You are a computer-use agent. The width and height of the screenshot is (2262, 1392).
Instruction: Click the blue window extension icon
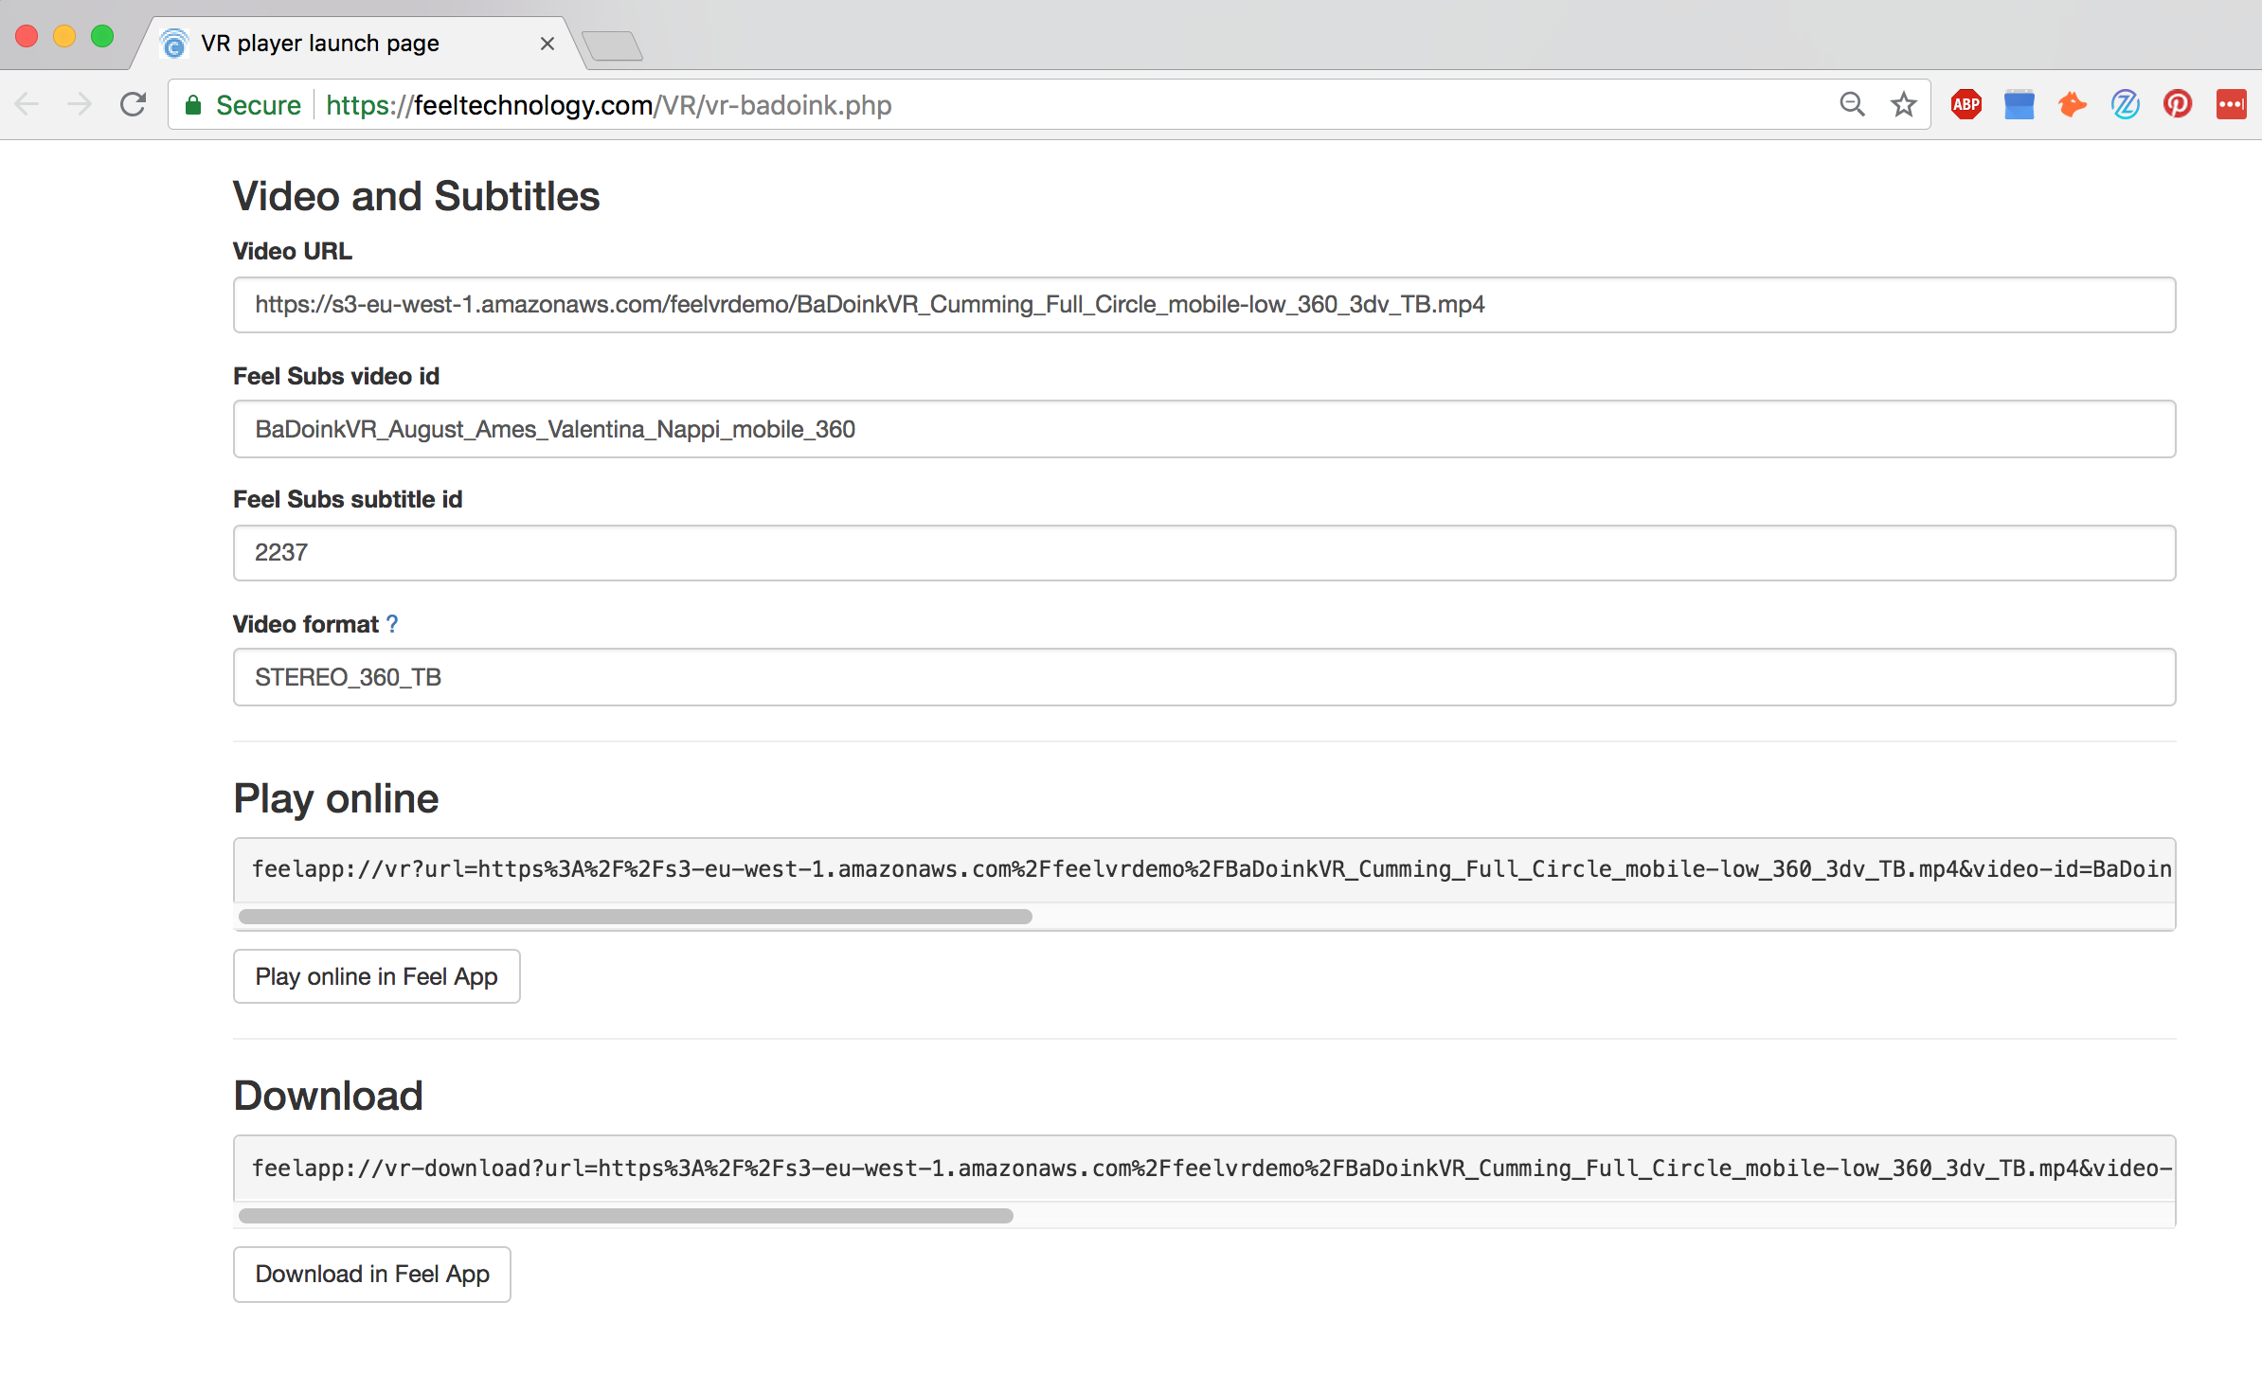(x=2019, y=104)
